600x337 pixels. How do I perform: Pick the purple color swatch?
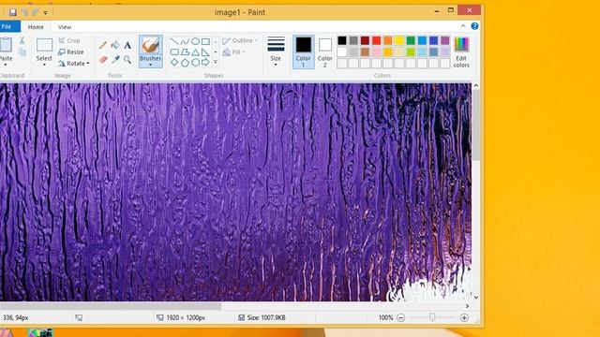pos(445,40)
